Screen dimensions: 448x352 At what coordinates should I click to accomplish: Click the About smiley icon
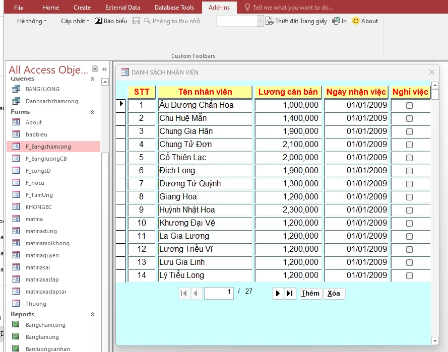click(356, 21)
